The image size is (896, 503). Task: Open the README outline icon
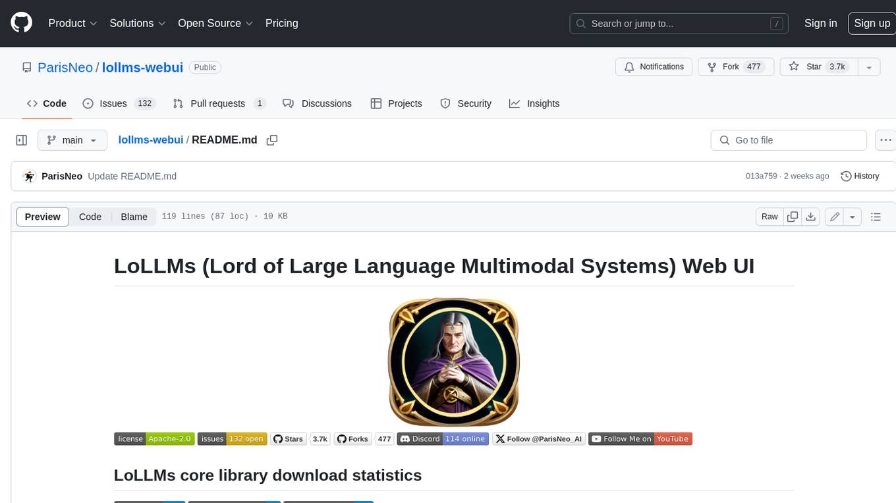pos(876,217)
